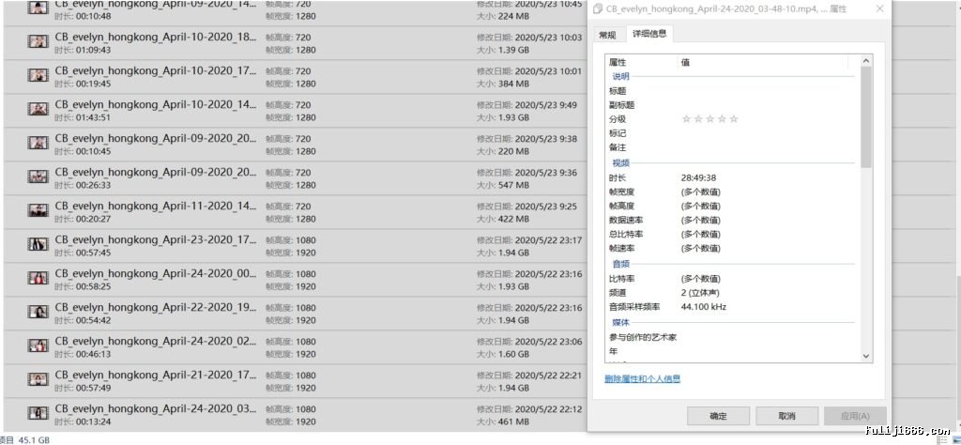Select thumbnail of April-24-2020_00 video file
The width and height of the screenshot is (961, 445).
point(38,278)
